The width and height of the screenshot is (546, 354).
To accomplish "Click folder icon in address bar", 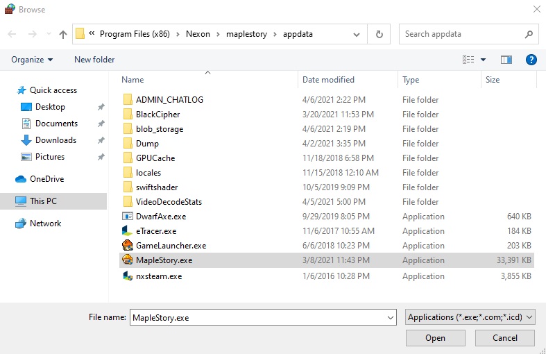I will coord(80,34).
